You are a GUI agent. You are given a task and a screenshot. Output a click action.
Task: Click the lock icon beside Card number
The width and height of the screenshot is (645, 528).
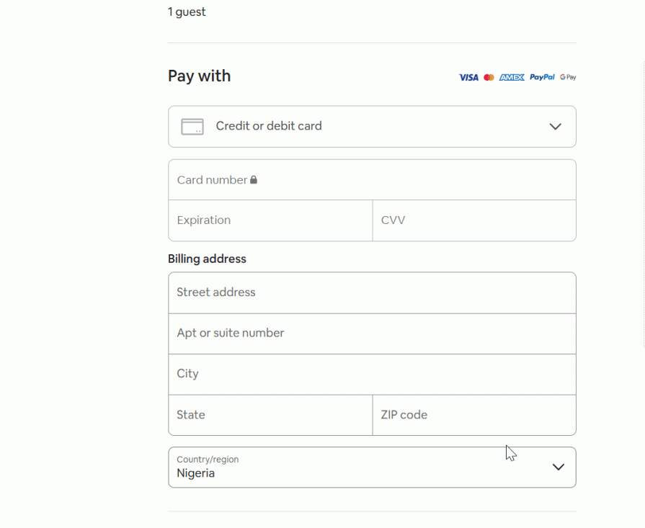click(253, 179)
